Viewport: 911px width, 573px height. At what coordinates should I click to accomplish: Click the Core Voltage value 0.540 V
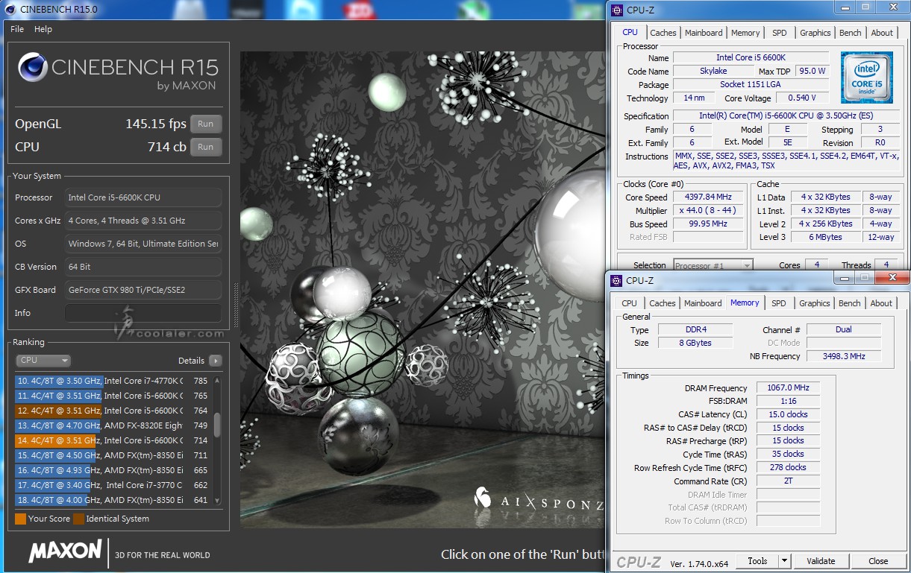click(802, 98)
